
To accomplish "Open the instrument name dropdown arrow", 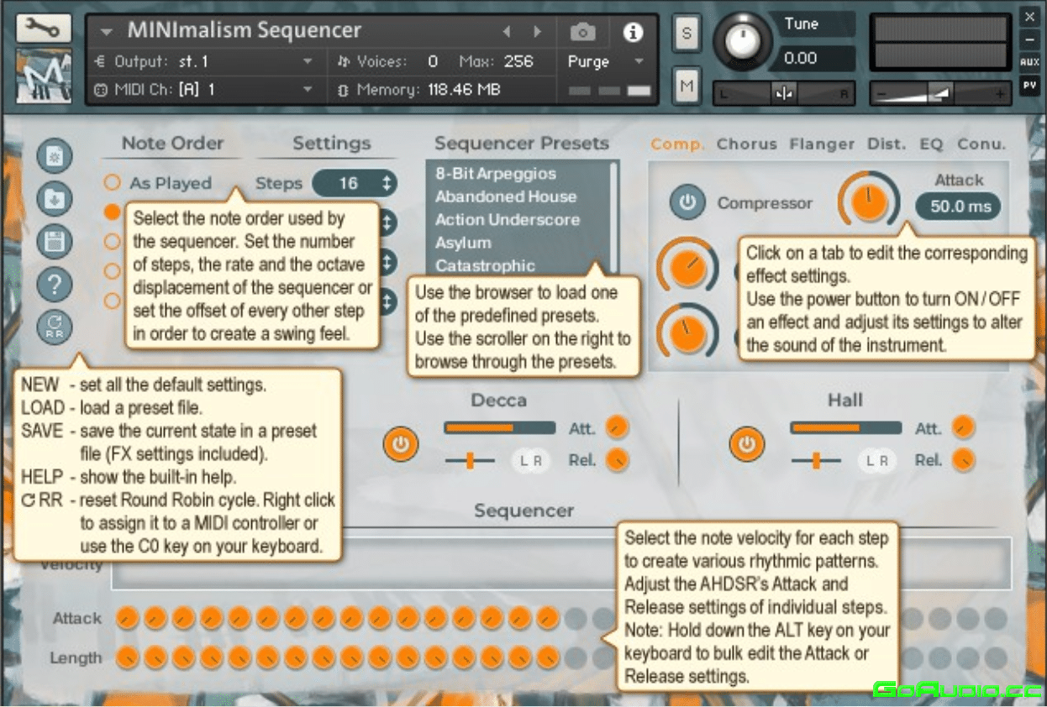I will [106, 32].
